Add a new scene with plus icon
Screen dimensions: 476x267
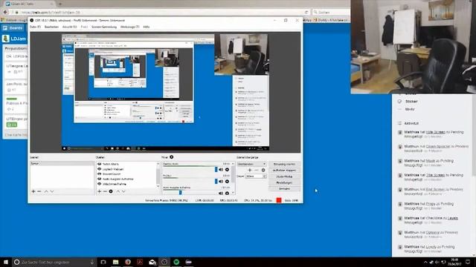tap(33, 191)
